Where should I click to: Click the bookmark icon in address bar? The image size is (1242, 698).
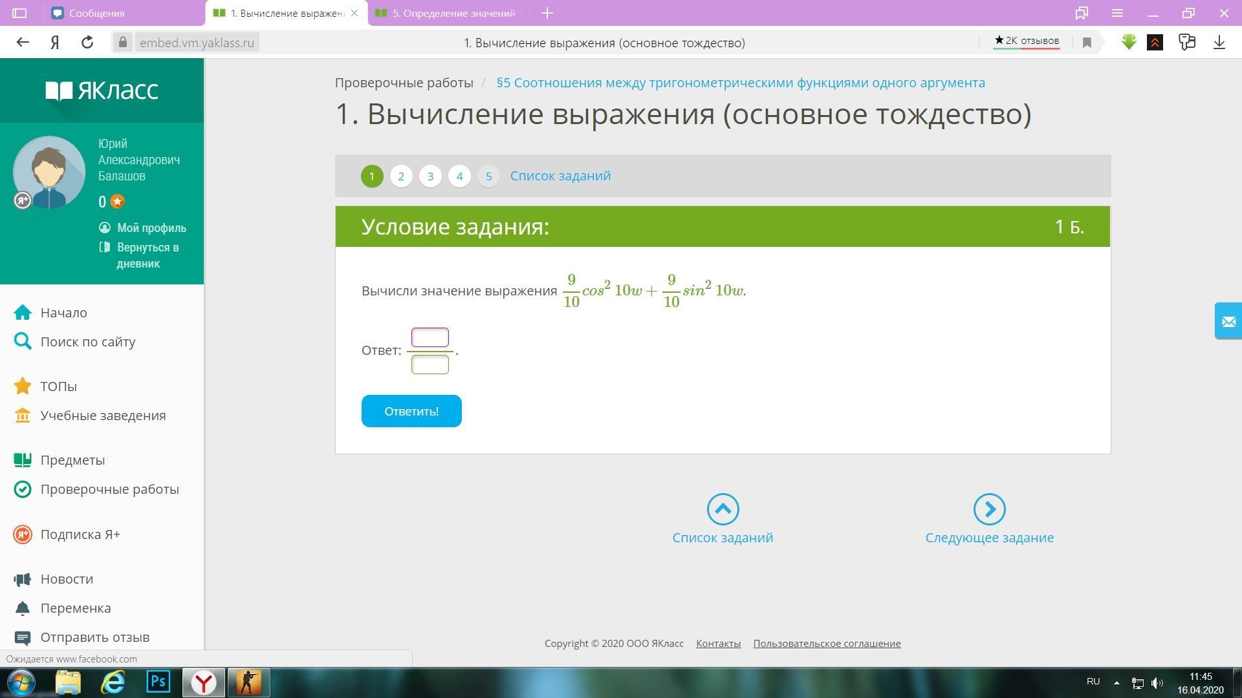pos(1087,43)
